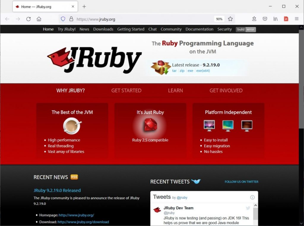Save the page to Pocket
Viewport: 304px width, 226px height.
[265, 19]
